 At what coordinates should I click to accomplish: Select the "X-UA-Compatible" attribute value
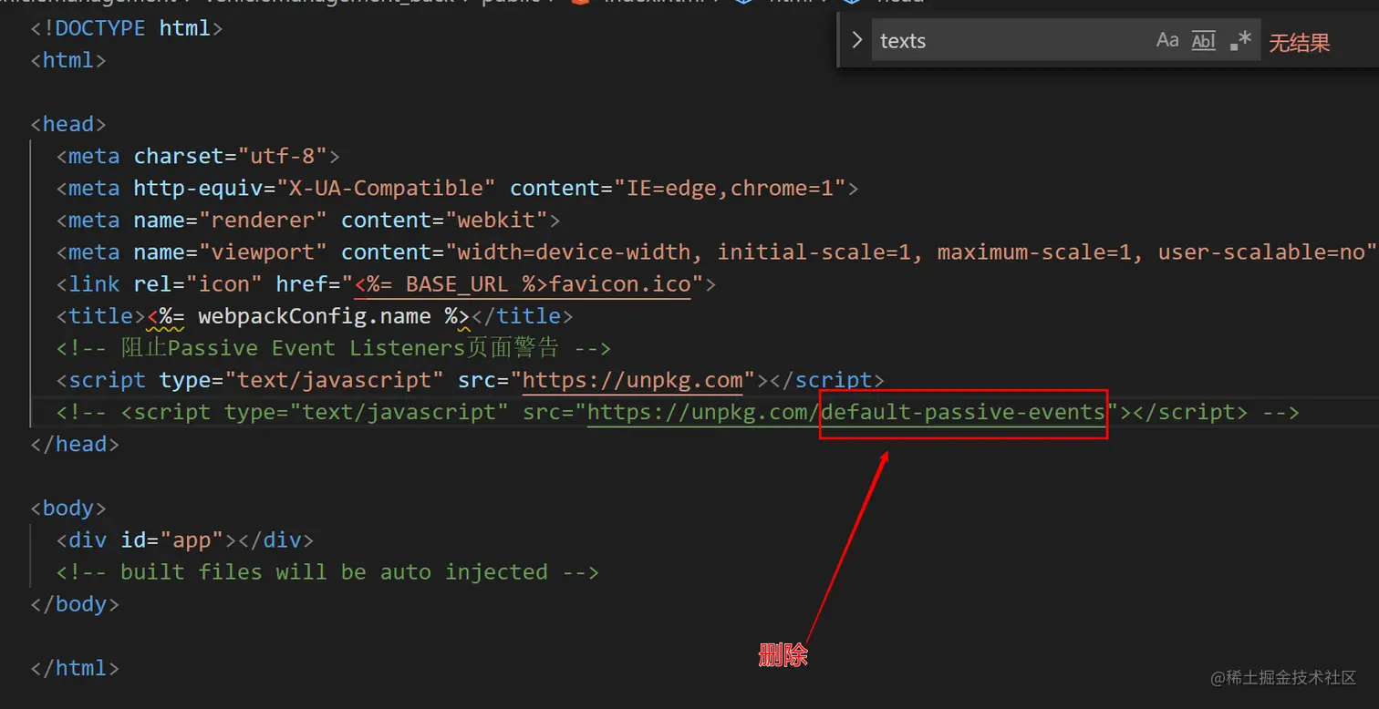(x=386, y=188)
